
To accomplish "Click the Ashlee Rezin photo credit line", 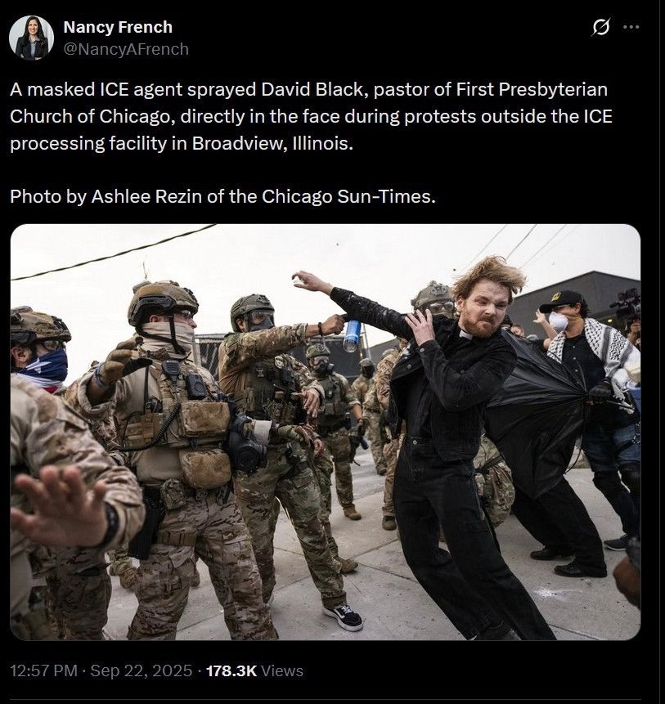I will click(222, 197).
